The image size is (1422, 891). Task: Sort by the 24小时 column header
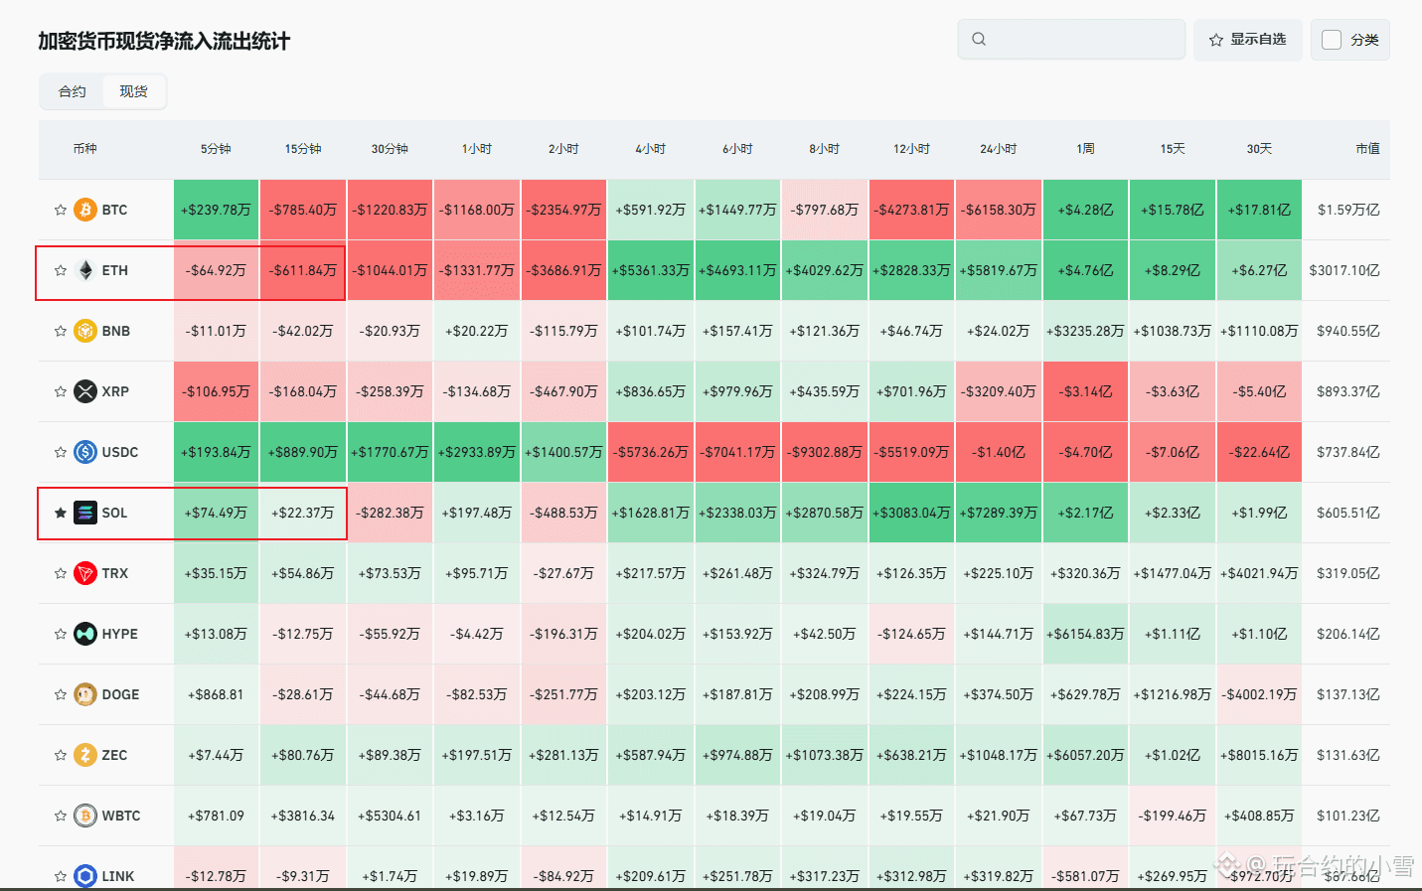(998, 149)
